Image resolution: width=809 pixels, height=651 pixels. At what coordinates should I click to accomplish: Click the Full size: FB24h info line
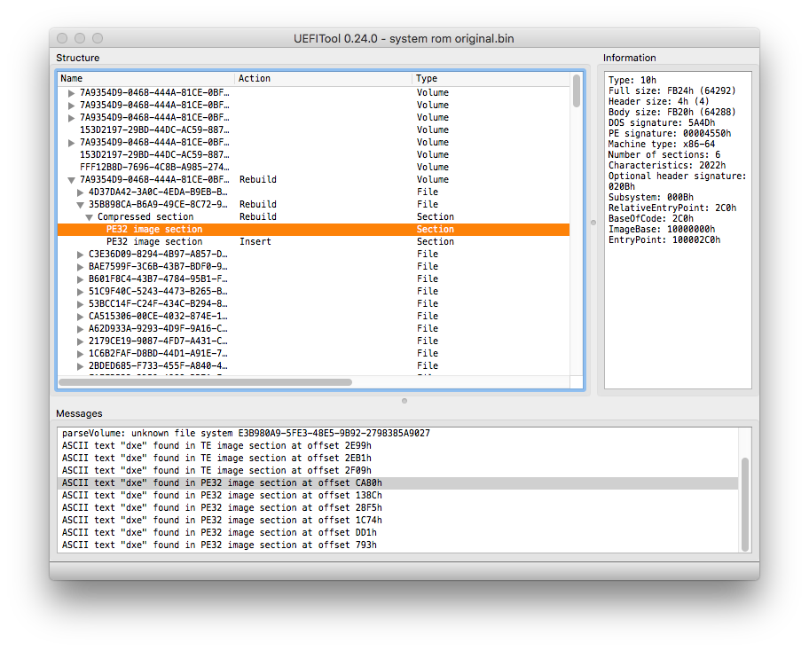[672, 90]
